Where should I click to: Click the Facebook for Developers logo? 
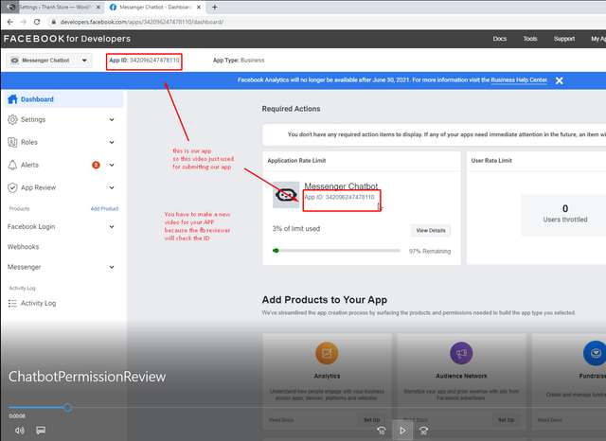click(67, 39)
